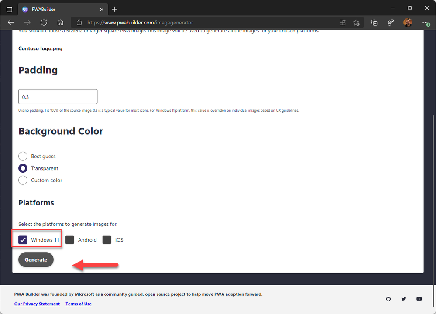
Task: Go to the Home page icon
Action: pyautogui.click(x=60, y=23)
